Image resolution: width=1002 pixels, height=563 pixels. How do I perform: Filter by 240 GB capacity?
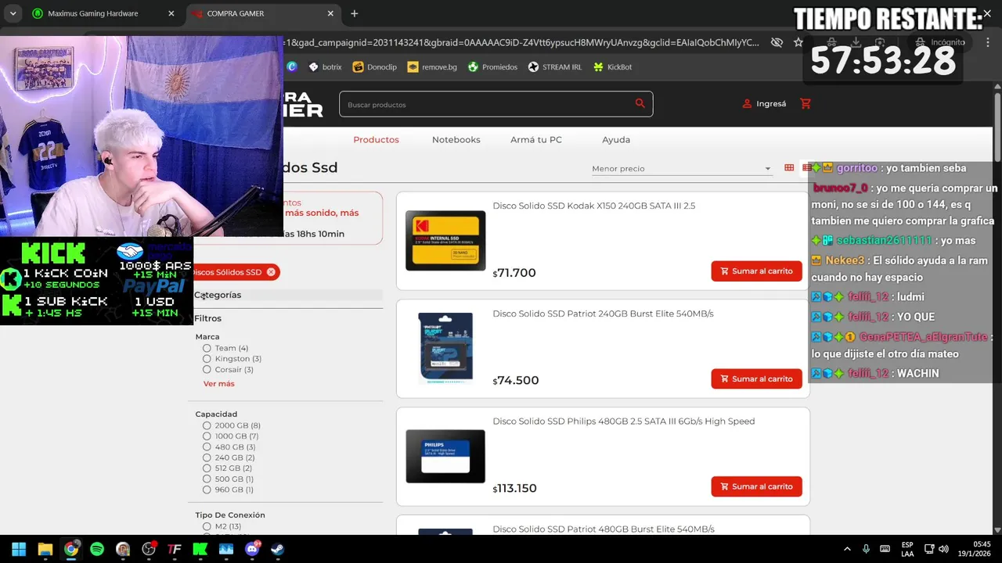pos(207,457)
